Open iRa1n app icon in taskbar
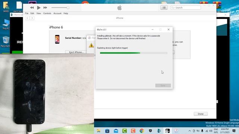The width and height of the screenshot is (239, 134). click(x=168, y=131)
